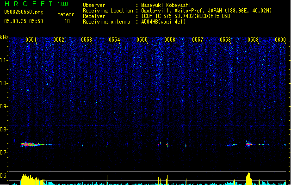Click the strong meteor echo before 0559
The height and width of the screenshot is (185, 291).
click(x=249, y=144)
